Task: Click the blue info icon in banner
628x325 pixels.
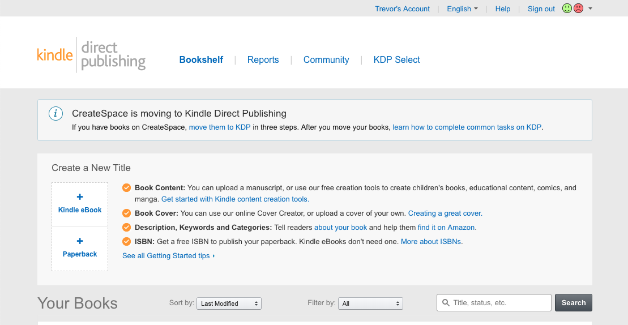Action: click(55, 114)
